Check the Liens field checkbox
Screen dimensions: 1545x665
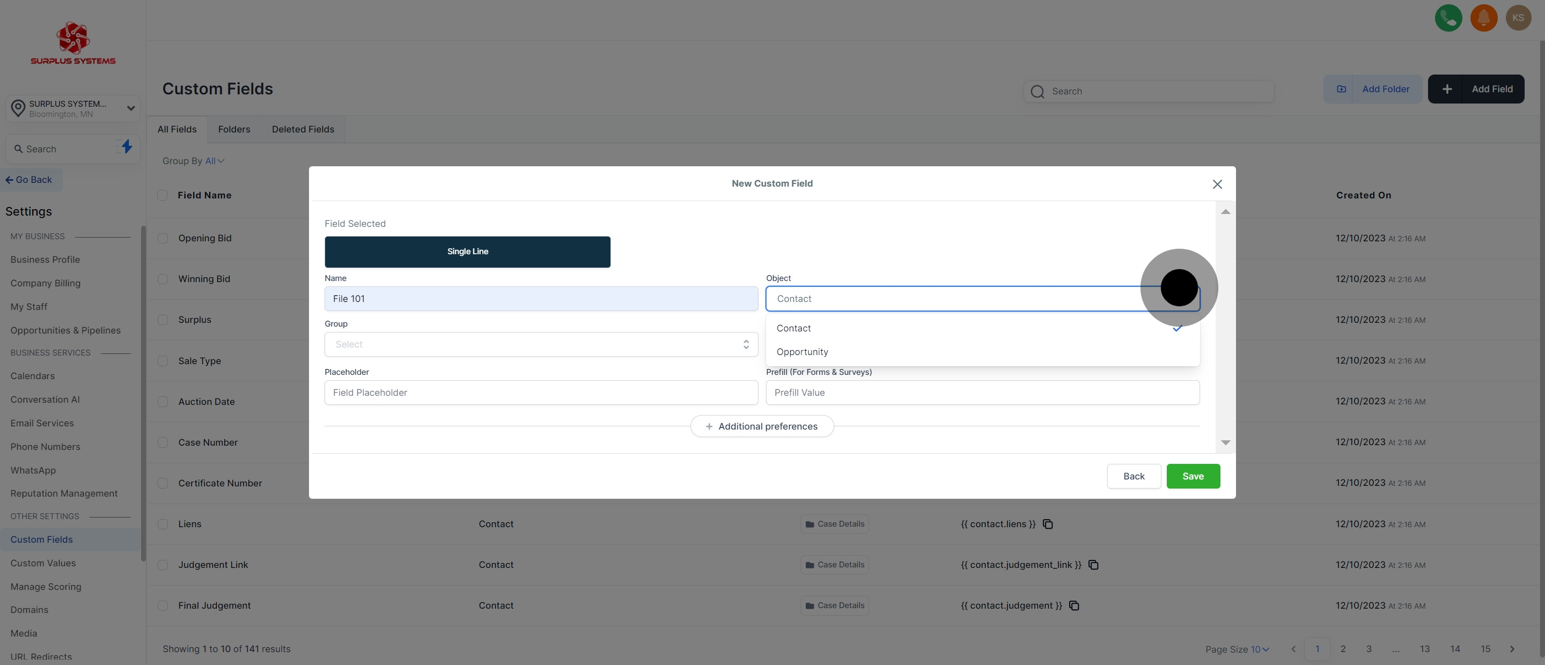coord(163,524)
